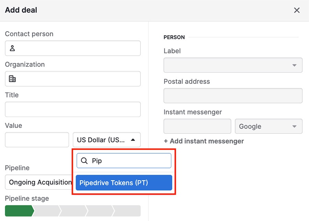Close the Add deal dialog
The width and height of the screenshot is (309, 221).
(297, 10)
